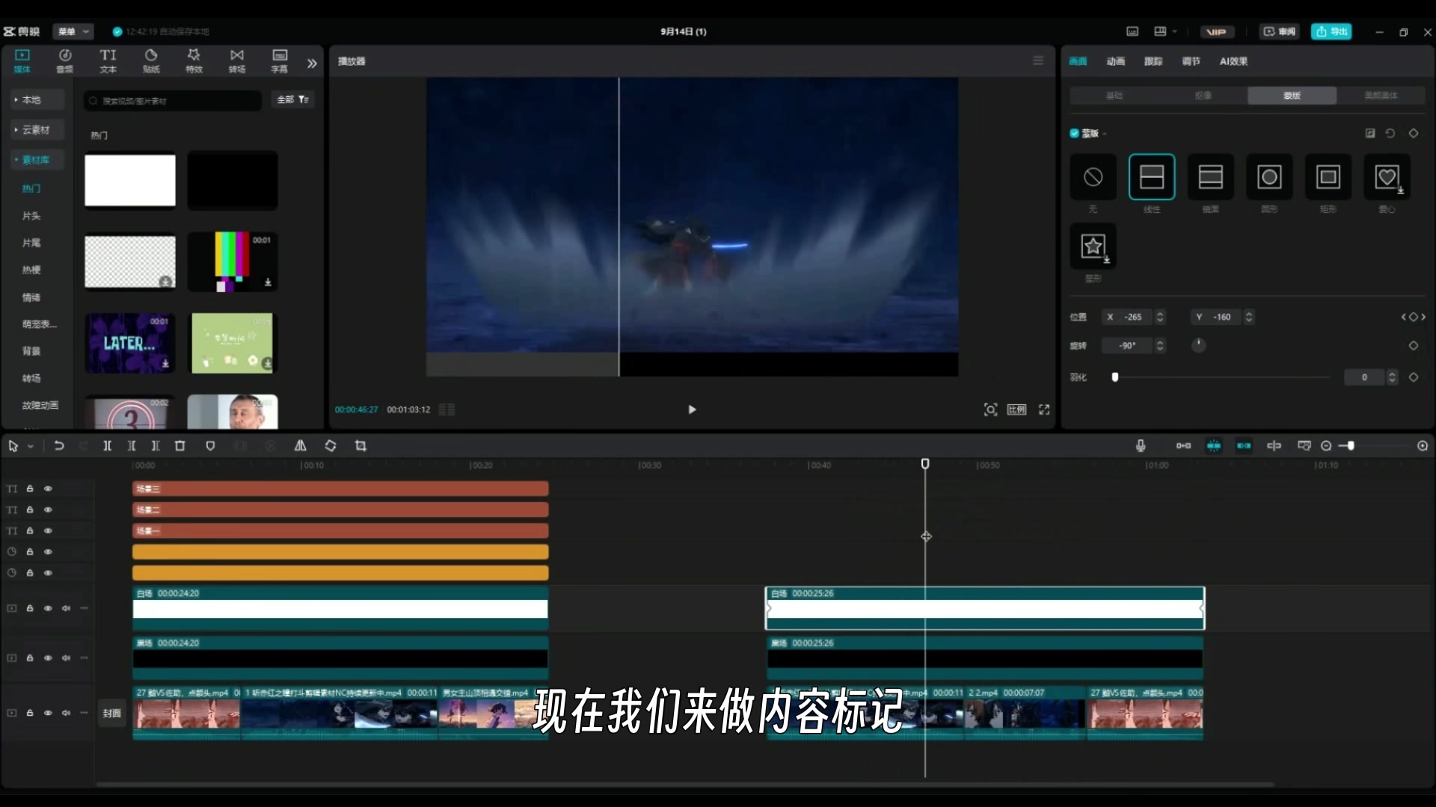
Task: Open the 转场 transitions panel
Action: point(237,61)
